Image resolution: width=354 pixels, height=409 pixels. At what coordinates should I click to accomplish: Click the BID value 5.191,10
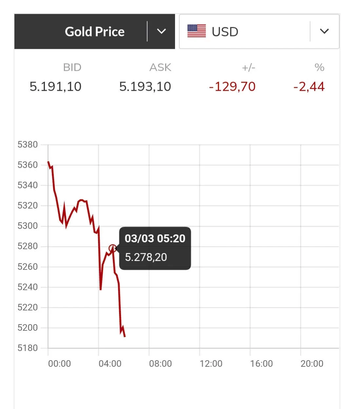[x=55, y=86]
